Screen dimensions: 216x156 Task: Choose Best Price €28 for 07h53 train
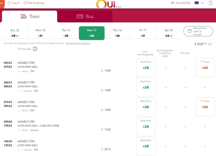tap(146, 107)
